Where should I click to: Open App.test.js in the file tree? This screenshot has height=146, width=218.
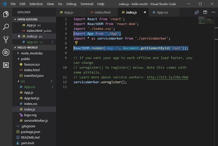[x=34, y=98]
